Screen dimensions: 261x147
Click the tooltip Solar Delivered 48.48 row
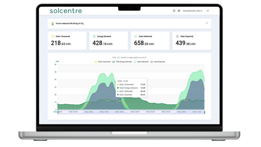tap(131, 91)
